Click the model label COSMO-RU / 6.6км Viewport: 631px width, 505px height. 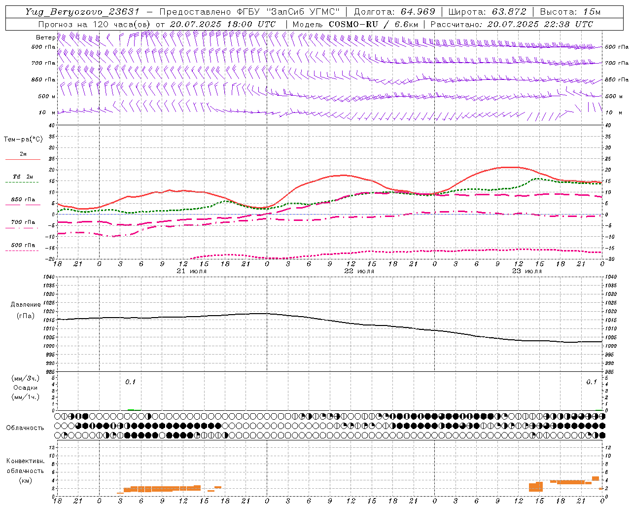(373, 24)
